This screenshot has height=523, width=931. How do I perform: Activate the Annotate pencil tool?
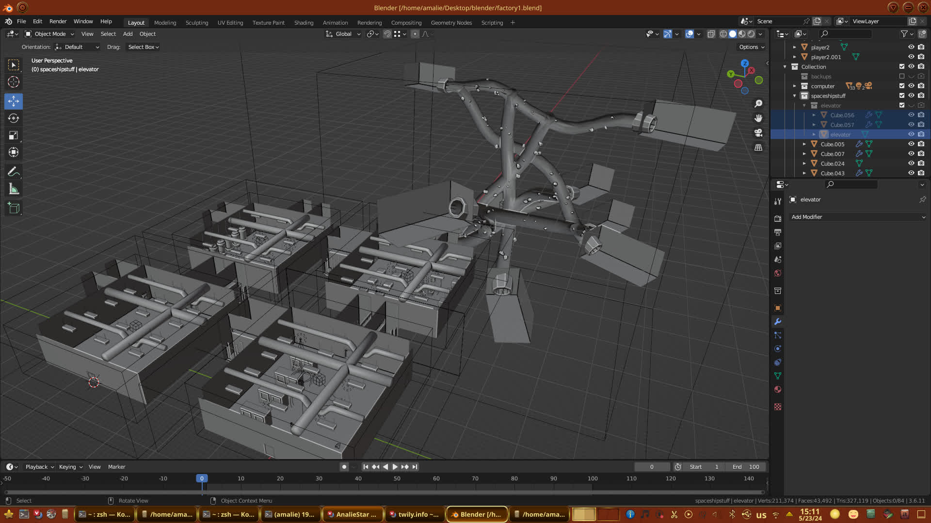tap(14, 172)
